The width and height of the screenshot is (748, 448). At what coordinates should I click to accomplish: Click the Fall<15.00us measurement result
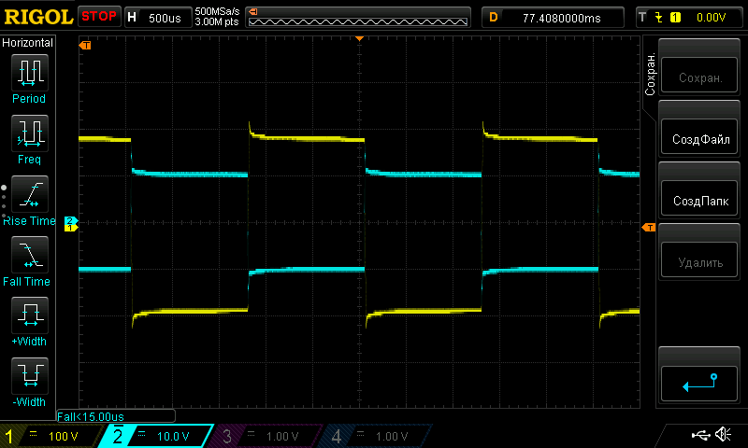click(x=91, y=416)
